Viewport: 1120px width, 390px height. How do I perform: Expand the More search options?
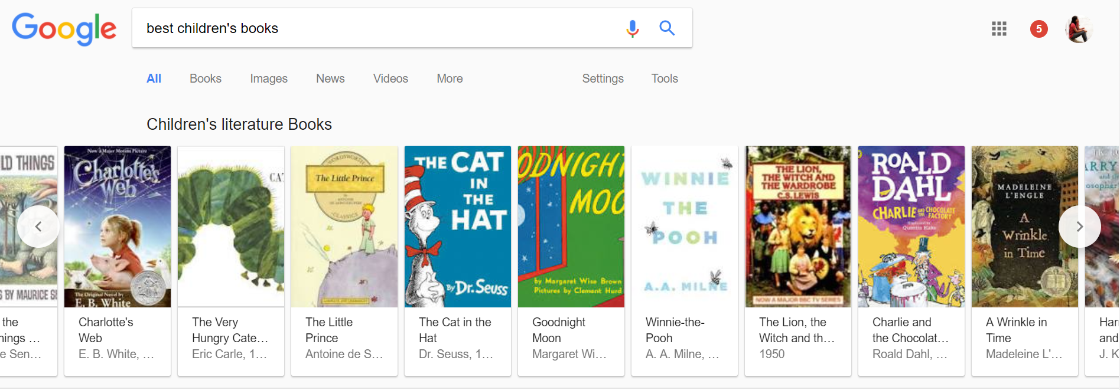(450, 78)
